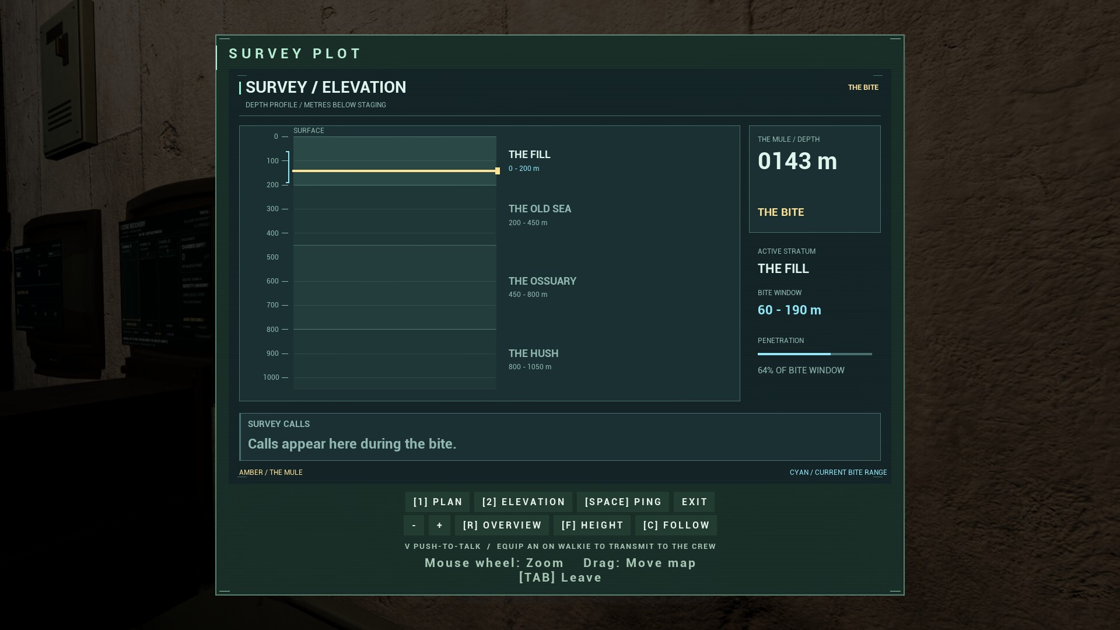Image resolution: width=1120 pixels, height=630 pixels.
Task: Toggle the [F] HEIGHT option
Action: [592, 525]
